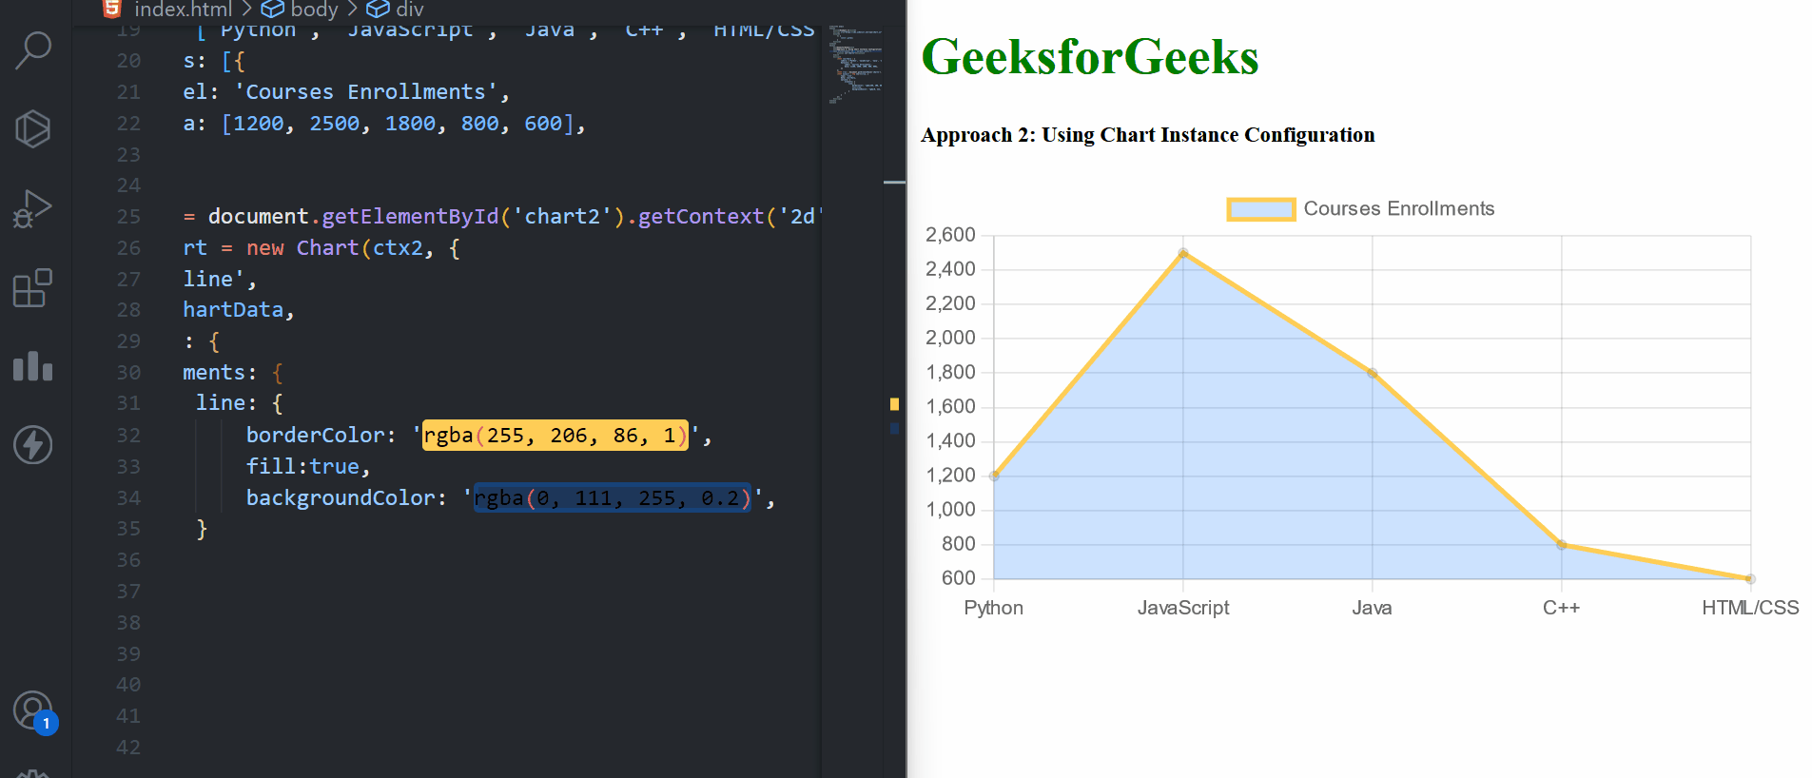Click line number 32 in the gutter
The width and height of the screenshot is (1812, 778).
(x=128, y=436)
